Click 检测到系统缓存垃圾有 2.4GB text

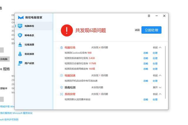80,58
